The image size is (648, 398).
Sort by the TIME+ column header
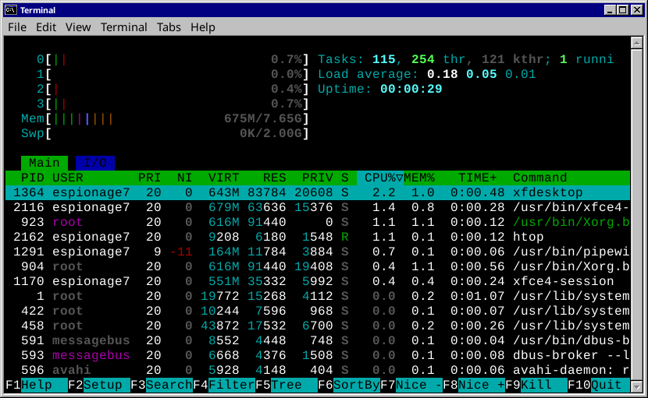478,178
